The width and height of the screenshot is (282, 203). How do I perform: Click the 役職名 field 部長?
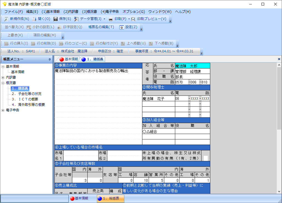192,77
